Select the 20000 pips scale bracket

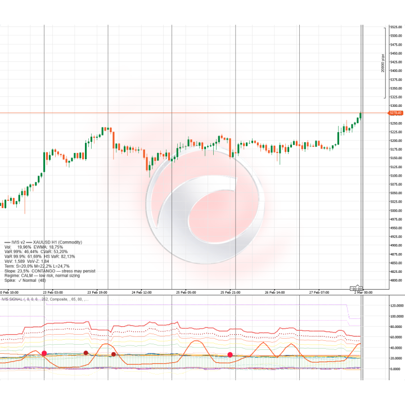tap(384, 63)
